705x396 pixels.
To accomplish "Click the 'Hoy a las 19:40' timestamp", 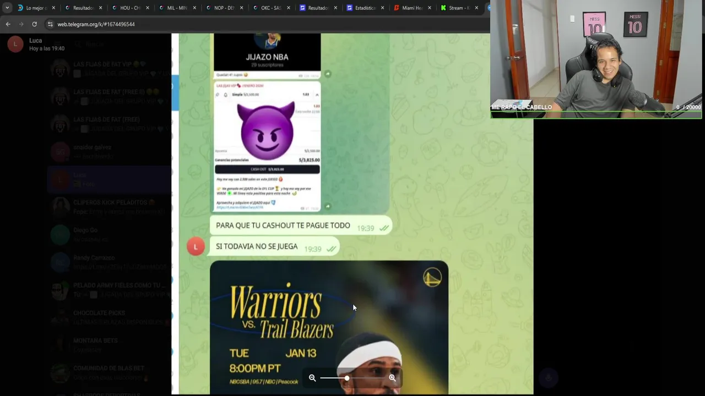I will [47, 48].
